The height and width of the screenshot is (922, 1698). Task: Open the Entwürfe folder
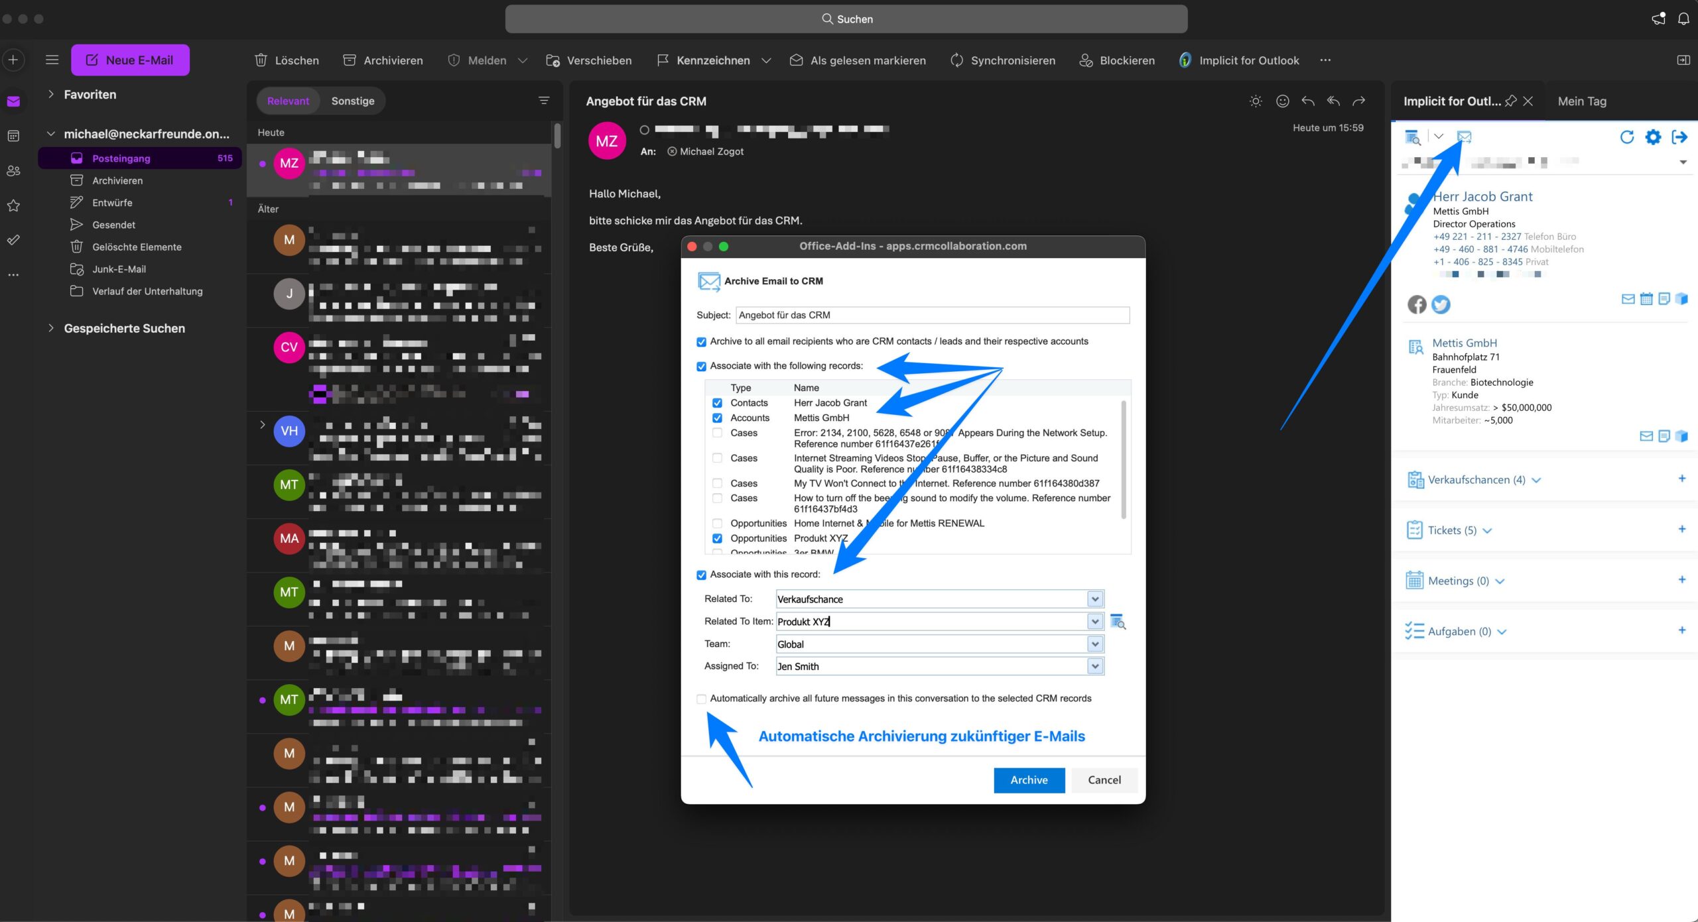139,202
